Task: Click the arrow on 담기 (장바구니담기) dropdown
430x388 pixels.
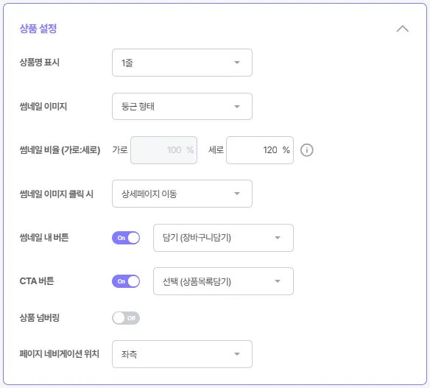Action: coord(278,238)
